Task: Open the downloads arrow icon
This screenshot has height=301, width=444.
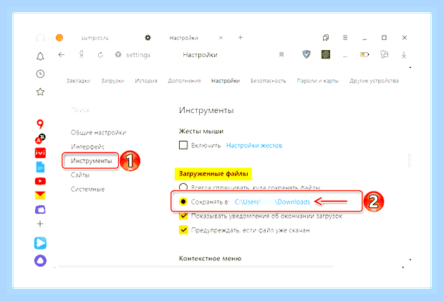Action: (x=404, y=55)
